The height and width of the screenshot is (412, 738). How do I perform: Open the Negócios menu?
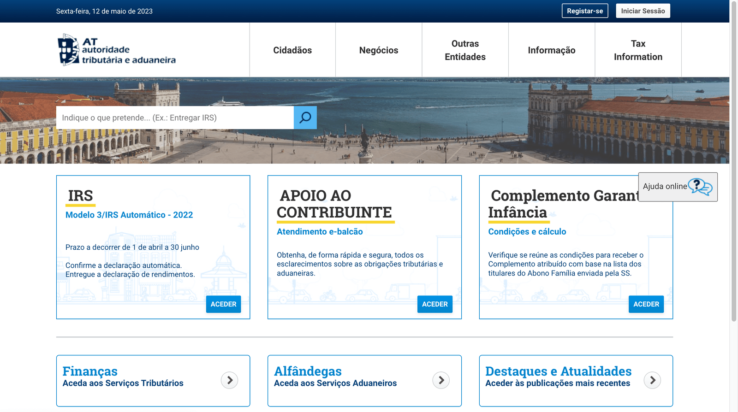click(379, 50)
